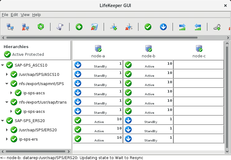Image resolution: width=231 pixels, height=160 pixels.
Task: Click the status table scroll down arrow
Action: (227, 151)
